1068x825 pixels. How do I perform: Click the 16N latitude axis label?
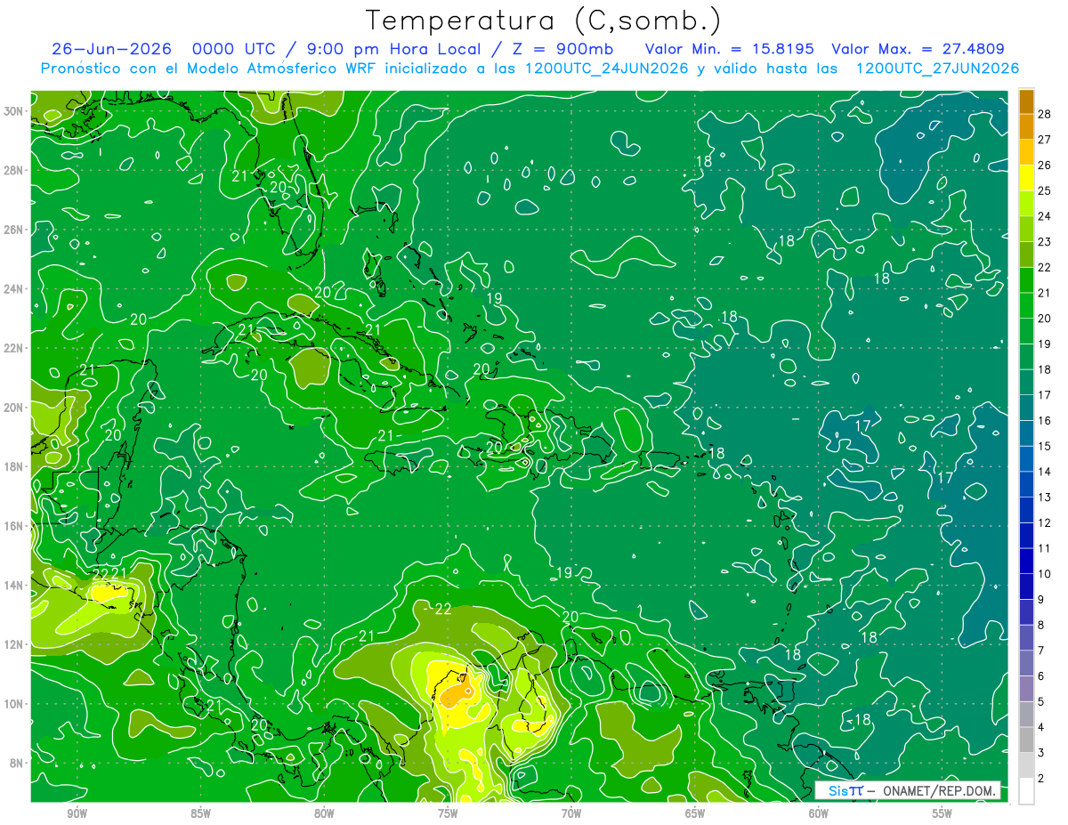coord(14,526)
